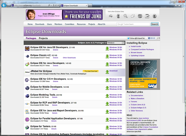Screen dimensions: 186x136
Task: Click the Download link for JRebel
Action: point(113,71)
